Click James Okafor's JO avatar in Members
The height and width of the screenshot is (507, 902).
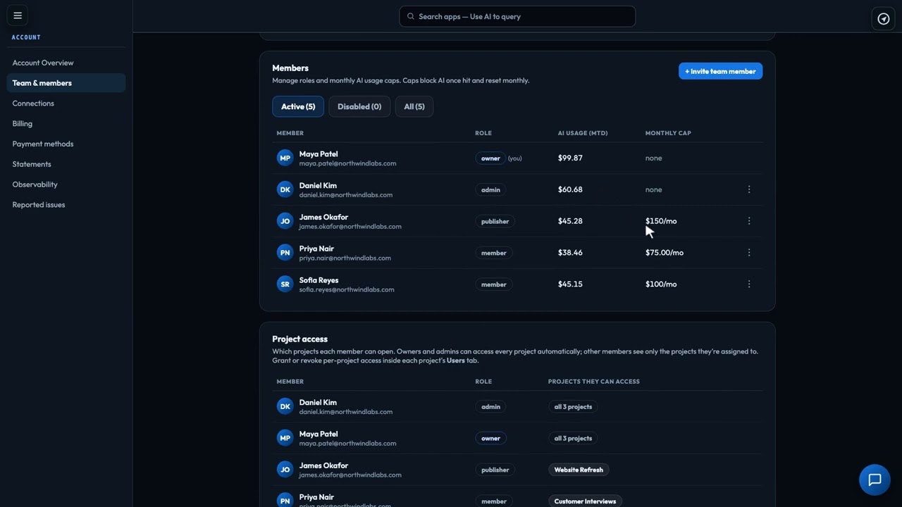(285, 221)
